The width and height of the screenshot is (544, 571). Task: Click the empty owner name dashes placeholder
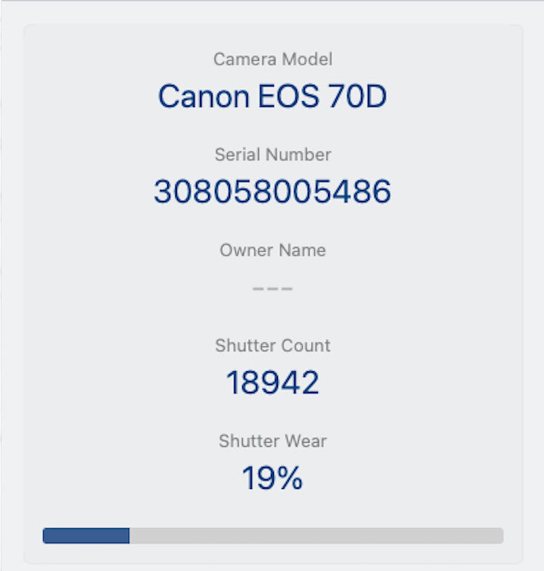click(272, 289)
